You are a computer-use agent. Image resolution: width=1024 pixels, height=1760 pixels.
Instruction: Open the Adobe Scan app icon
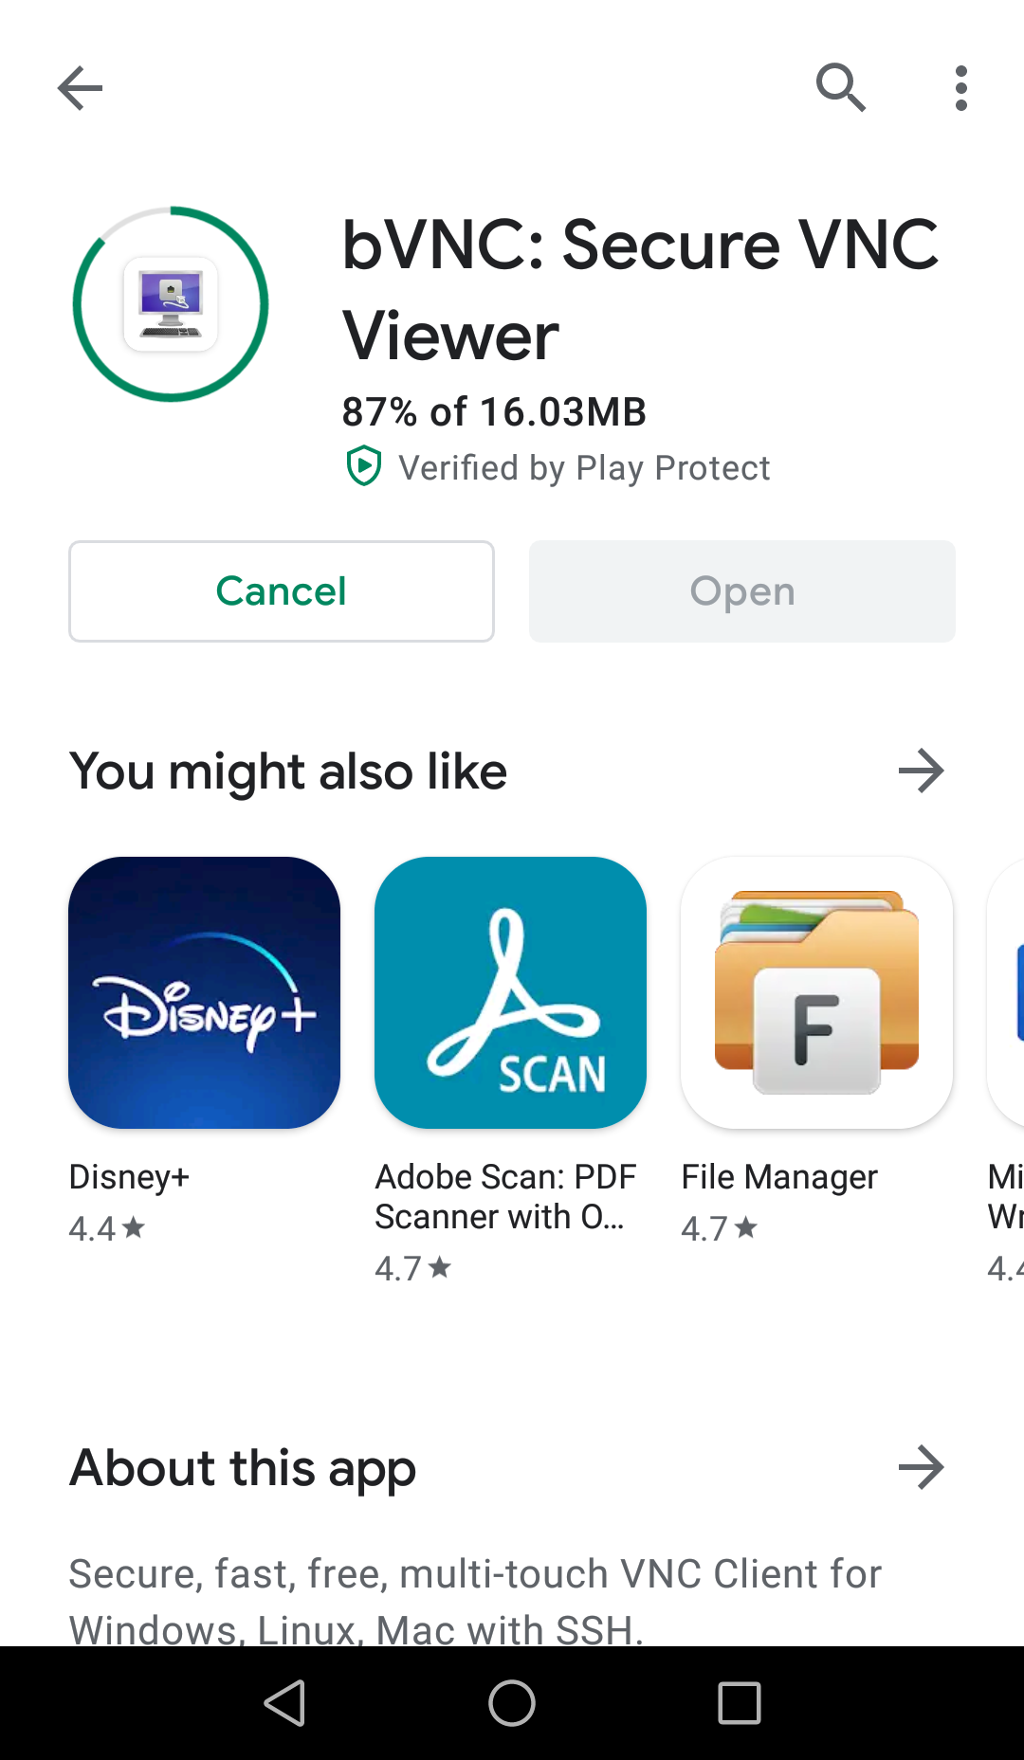coord(510,992)
